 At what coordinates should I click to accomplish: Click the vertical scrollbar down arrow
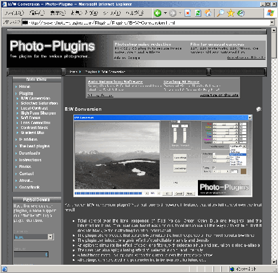(274, 262)
